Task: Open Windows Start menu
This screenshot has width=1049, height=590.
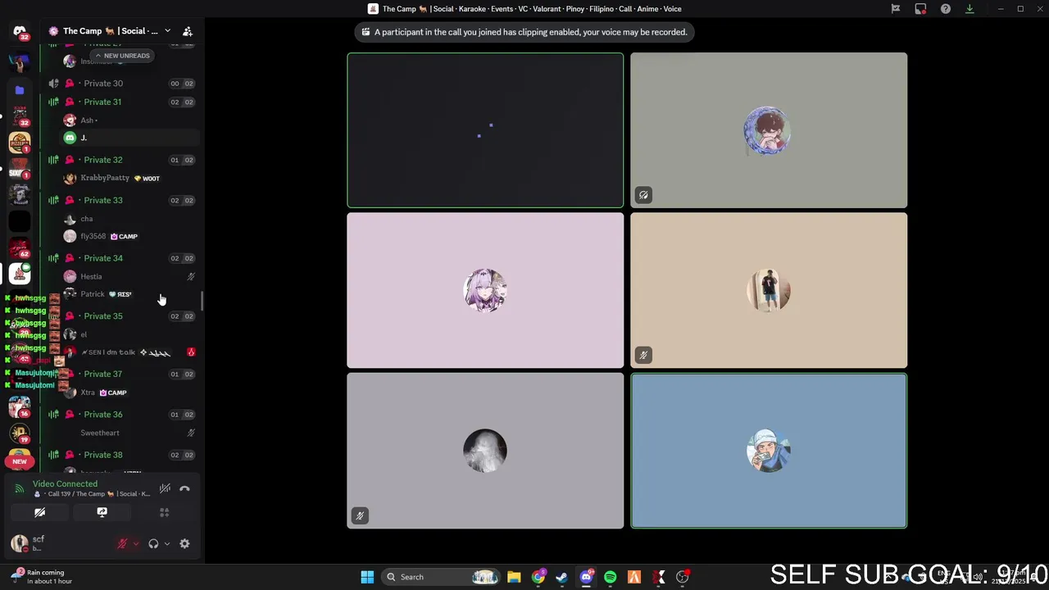Action: click(x=367, y=577)
